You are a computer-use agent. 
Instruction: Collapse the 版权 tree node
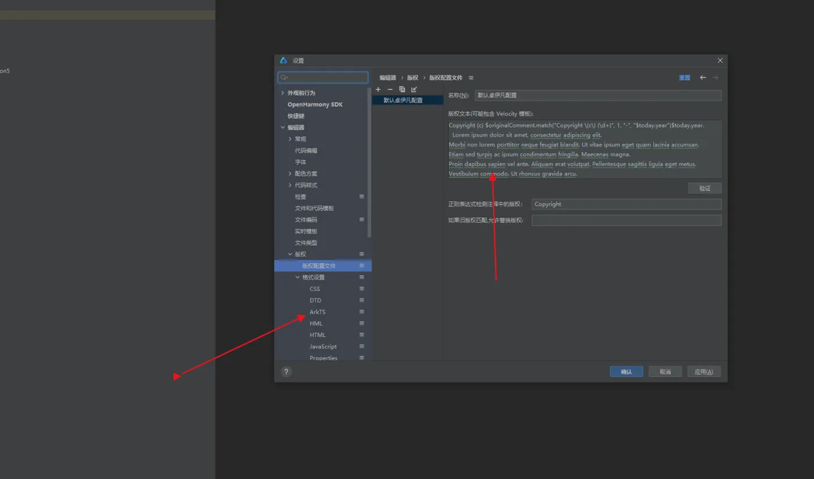(x=290, y=254)
